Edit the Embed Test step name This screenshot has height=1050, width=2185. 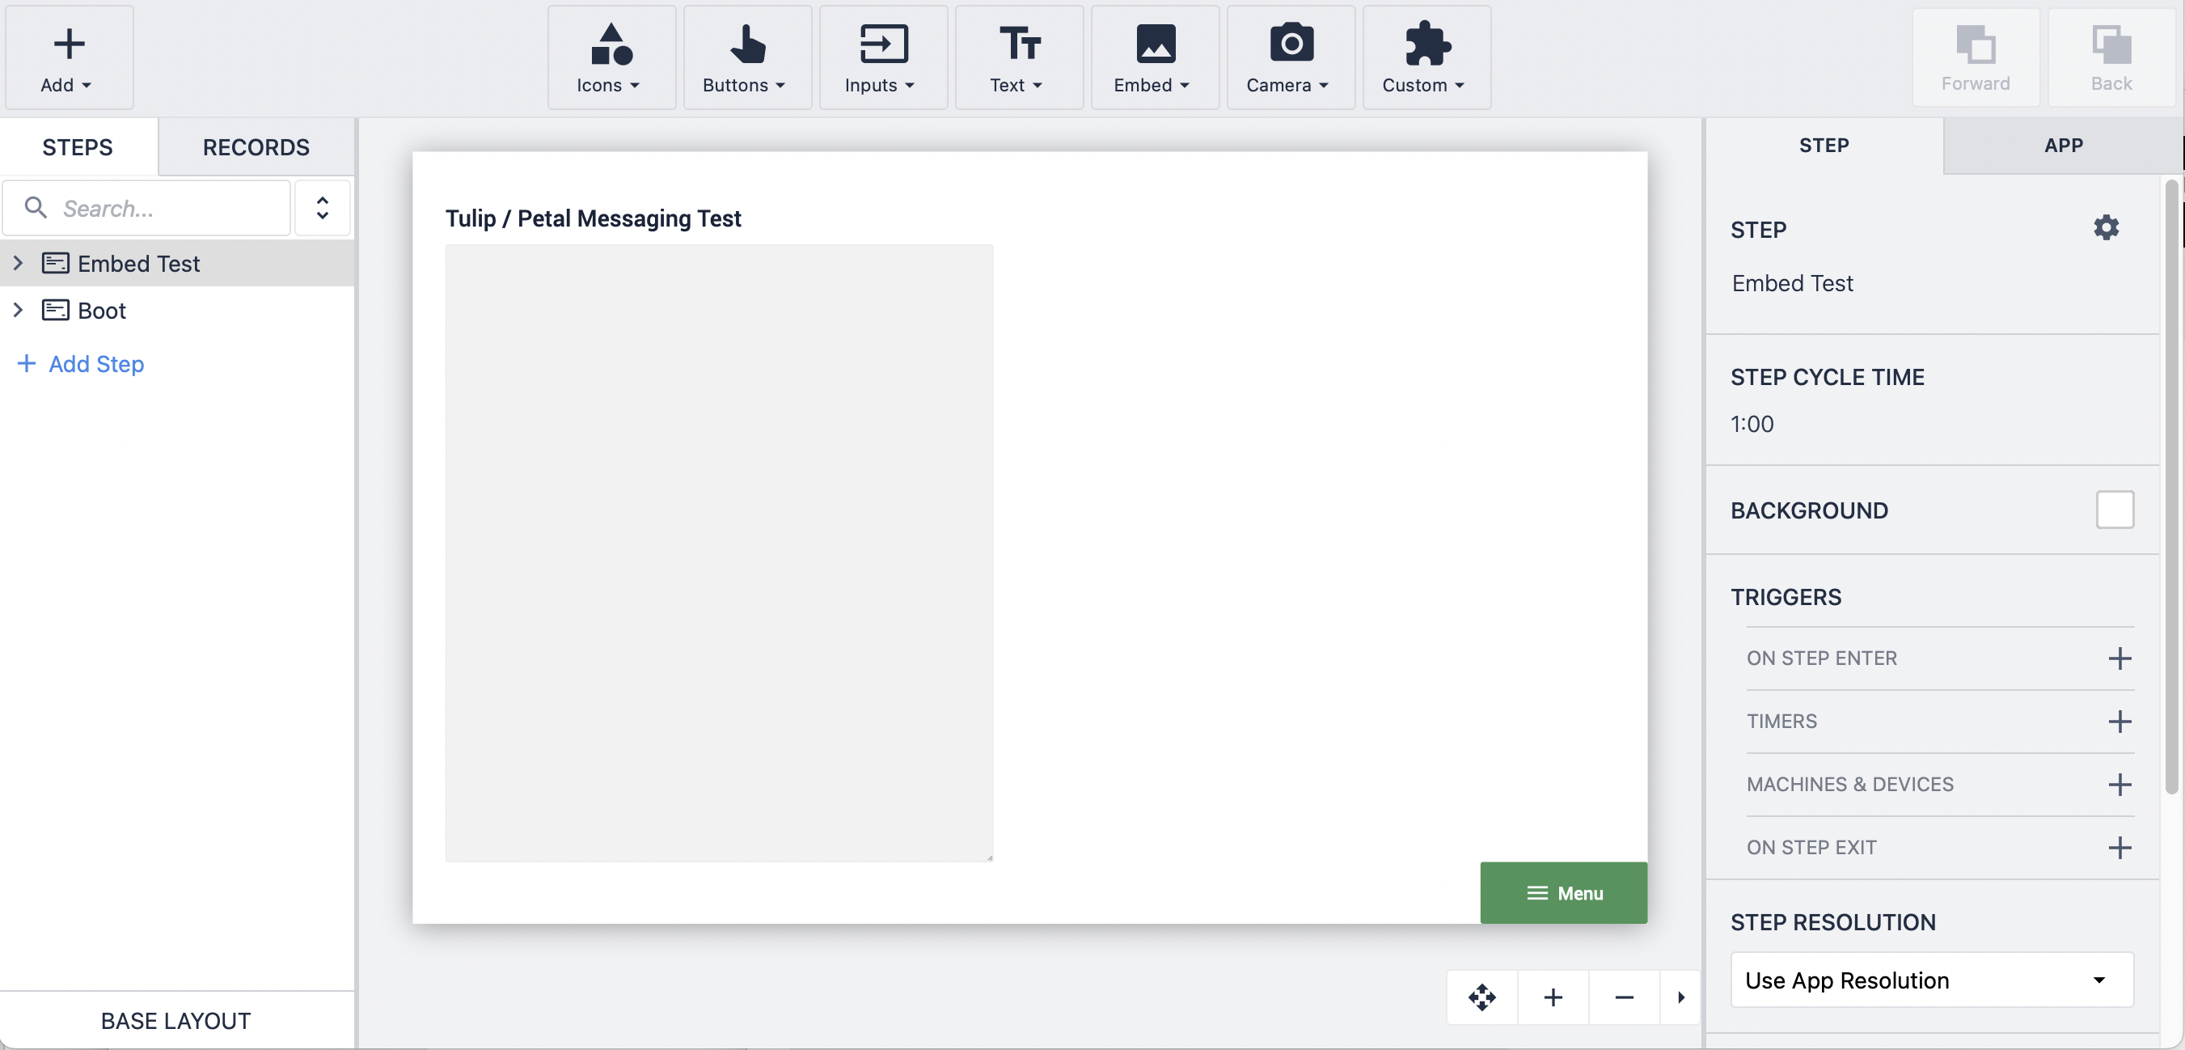pos(1792,282)
